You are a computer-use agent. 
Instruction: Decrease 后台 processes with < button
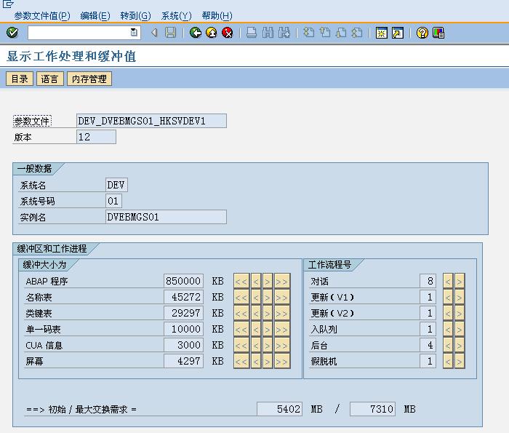click(448, 345)
